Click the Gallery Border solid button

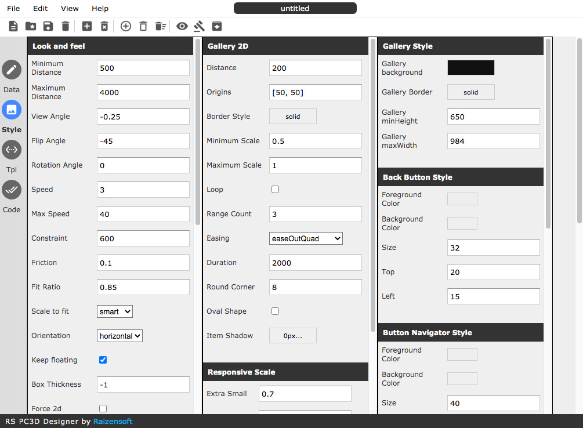tap(470, 92)
